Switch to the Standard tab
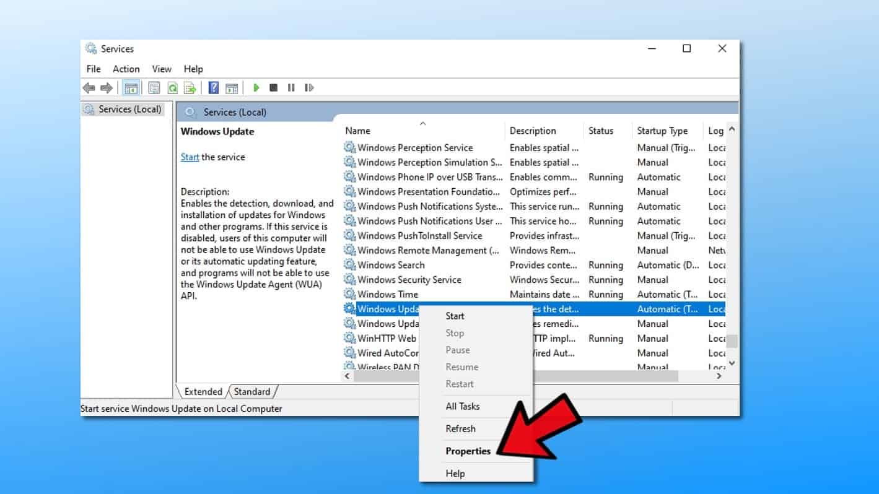The width and height of the screenshot is (879, 494). pyautogui.click(x=252, y=391)
